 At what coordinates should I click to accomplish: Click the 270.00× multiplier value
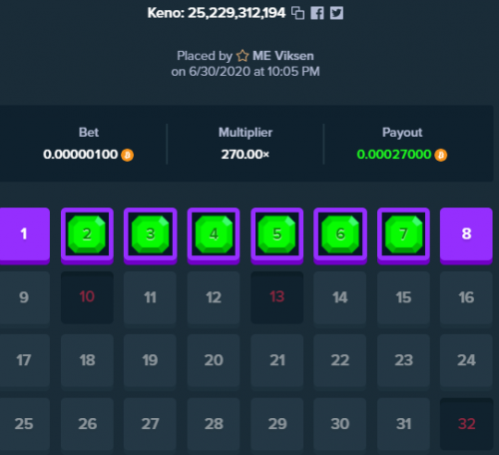(x=246, y=155)
